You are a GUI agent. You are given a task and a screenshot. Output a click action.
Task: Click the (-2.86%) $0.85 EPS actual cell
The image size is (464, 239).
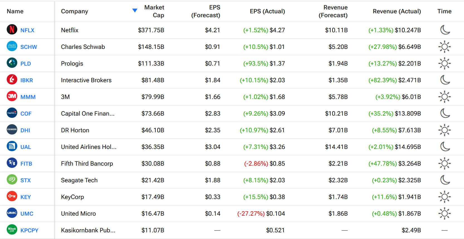pyautogui.click(x=265, y=163)
